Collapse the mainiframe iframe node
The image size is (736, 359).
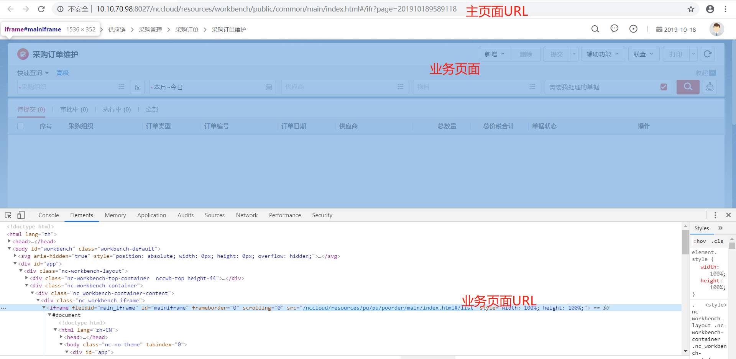pyautogui.click(x=44, y=308)
